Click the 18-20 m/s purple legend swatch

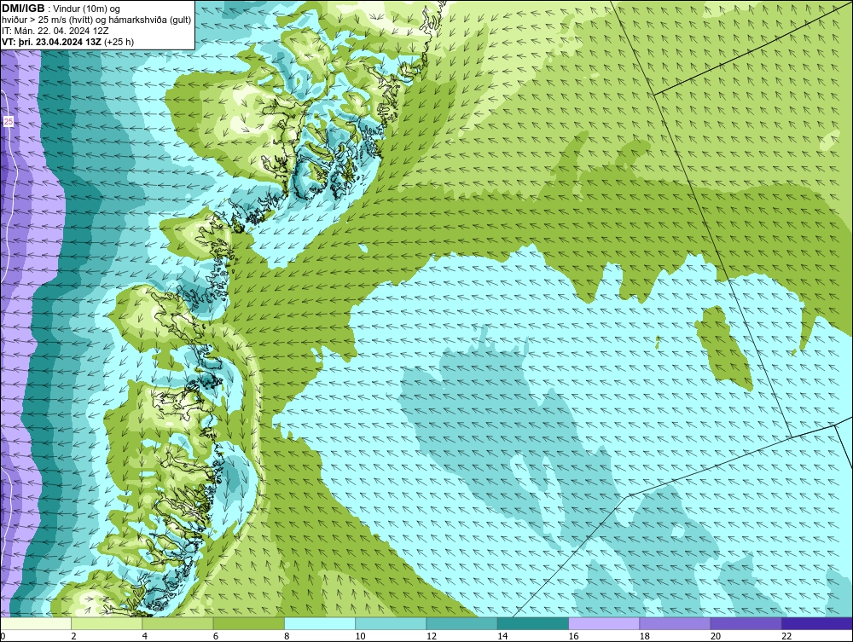point(675,623)
